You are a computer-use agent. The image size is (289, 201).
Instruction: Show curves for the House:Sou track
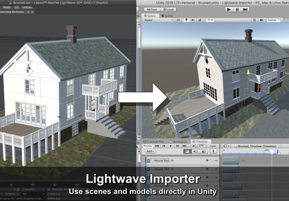click(x=211, y=160)
